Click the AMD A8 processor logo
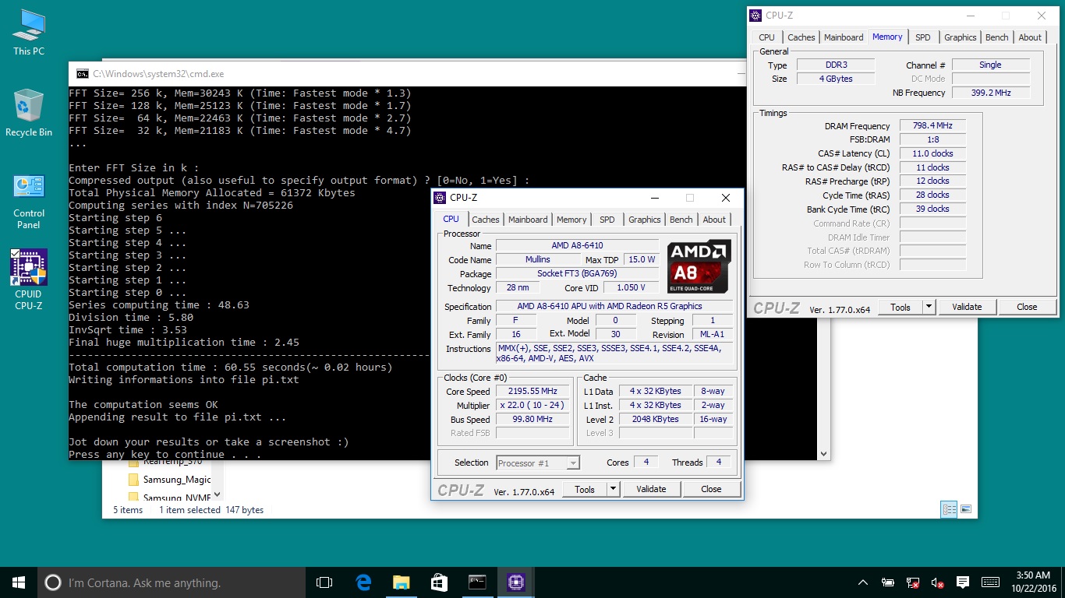 click(699, 266)
